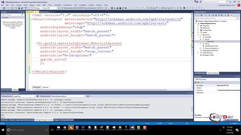The width and height of the screenshot is (241, 135).
Task: Click the schemas.android.com/apk/res-auto link
Action: (x=127, y=23)
